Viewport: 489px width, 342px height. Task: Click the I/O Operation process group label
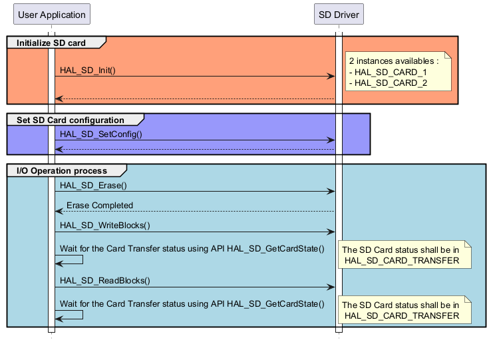coord(62,171)
